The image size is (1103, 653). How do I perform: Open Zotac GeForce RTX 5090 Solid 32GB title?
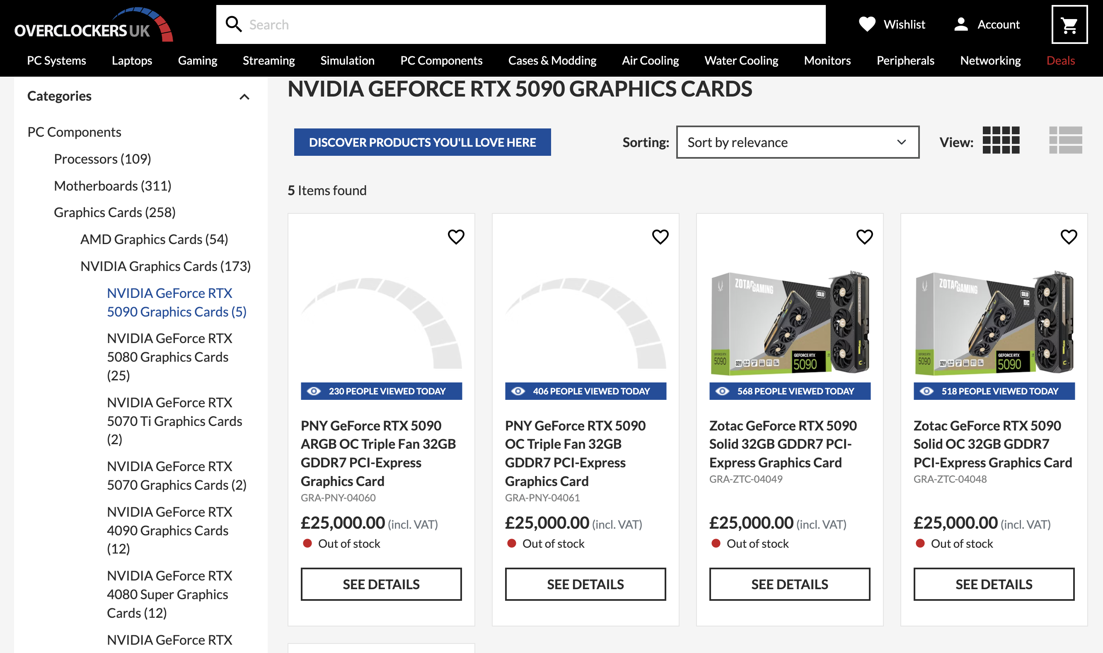[783, 444]
